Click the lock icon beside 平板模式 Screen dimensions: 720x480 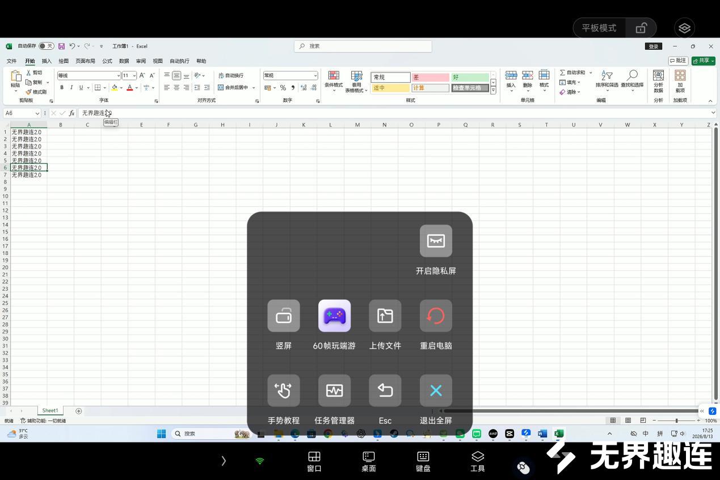tap(641, 28)
